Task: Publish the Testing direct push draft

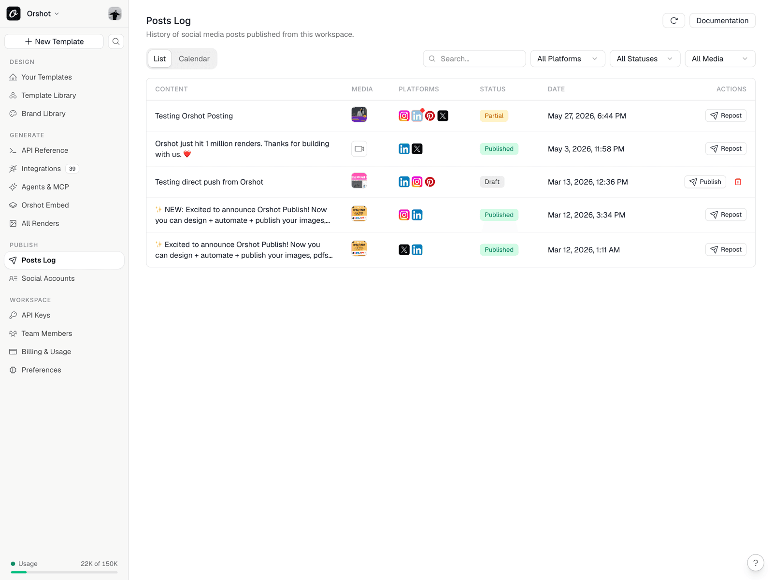Action: coord(705,182)
